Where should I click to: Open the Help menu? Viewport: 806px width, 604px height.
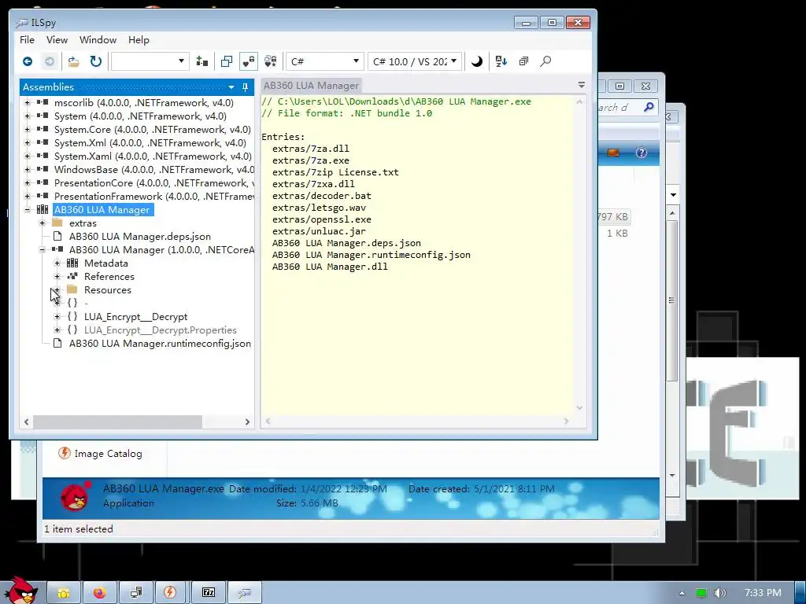click(x=139, y=40)
